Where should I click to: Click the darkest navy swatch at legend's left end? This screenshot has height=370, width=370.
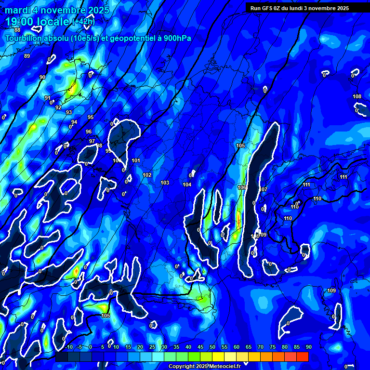click(62, 357)
